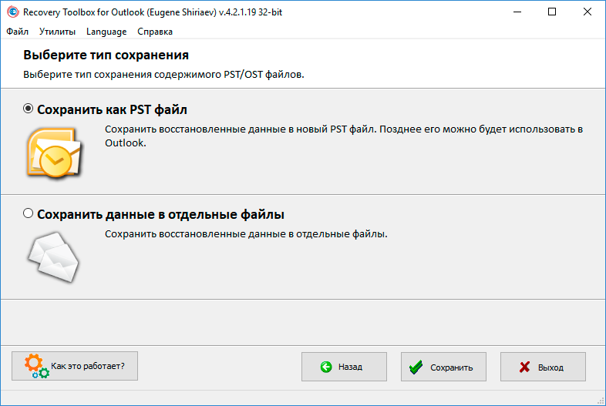Viewport: 606px width, 406px height.
Task: Click the green checkmark save icon
Action: click(x=416, y=367)
